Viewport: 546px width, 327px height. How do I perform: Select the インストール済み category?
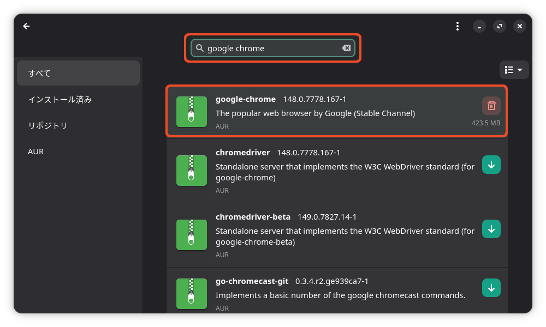(x=78, y=99)
